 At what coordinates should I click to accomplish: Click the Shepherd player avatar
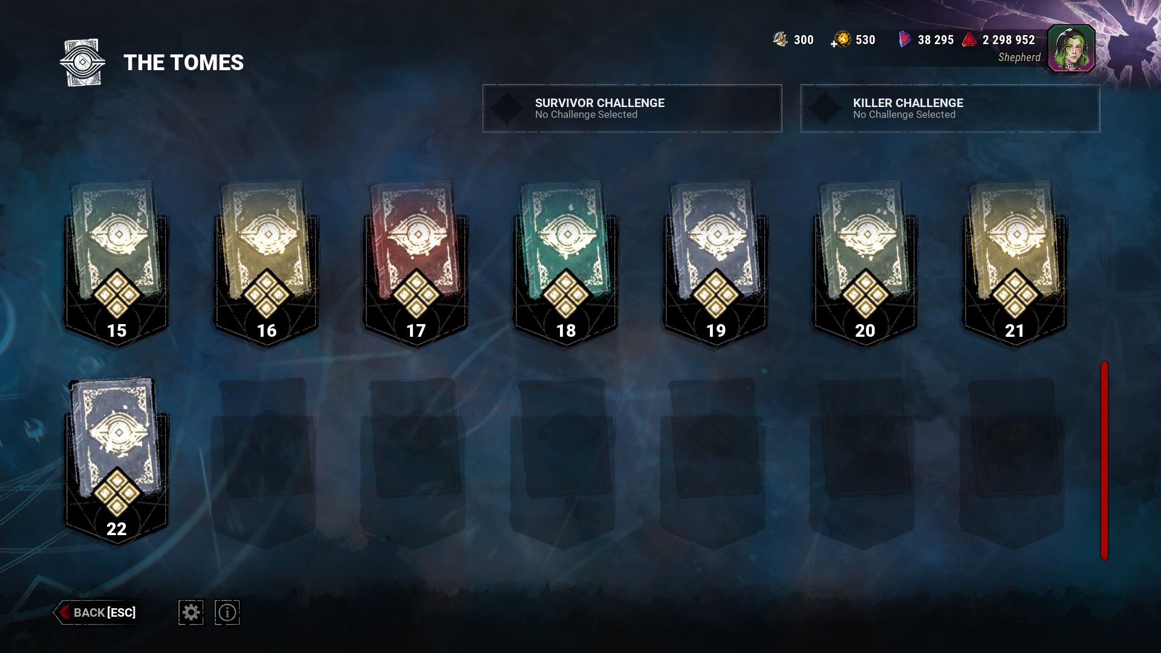pyautogui.click(x=1071, y=48)
